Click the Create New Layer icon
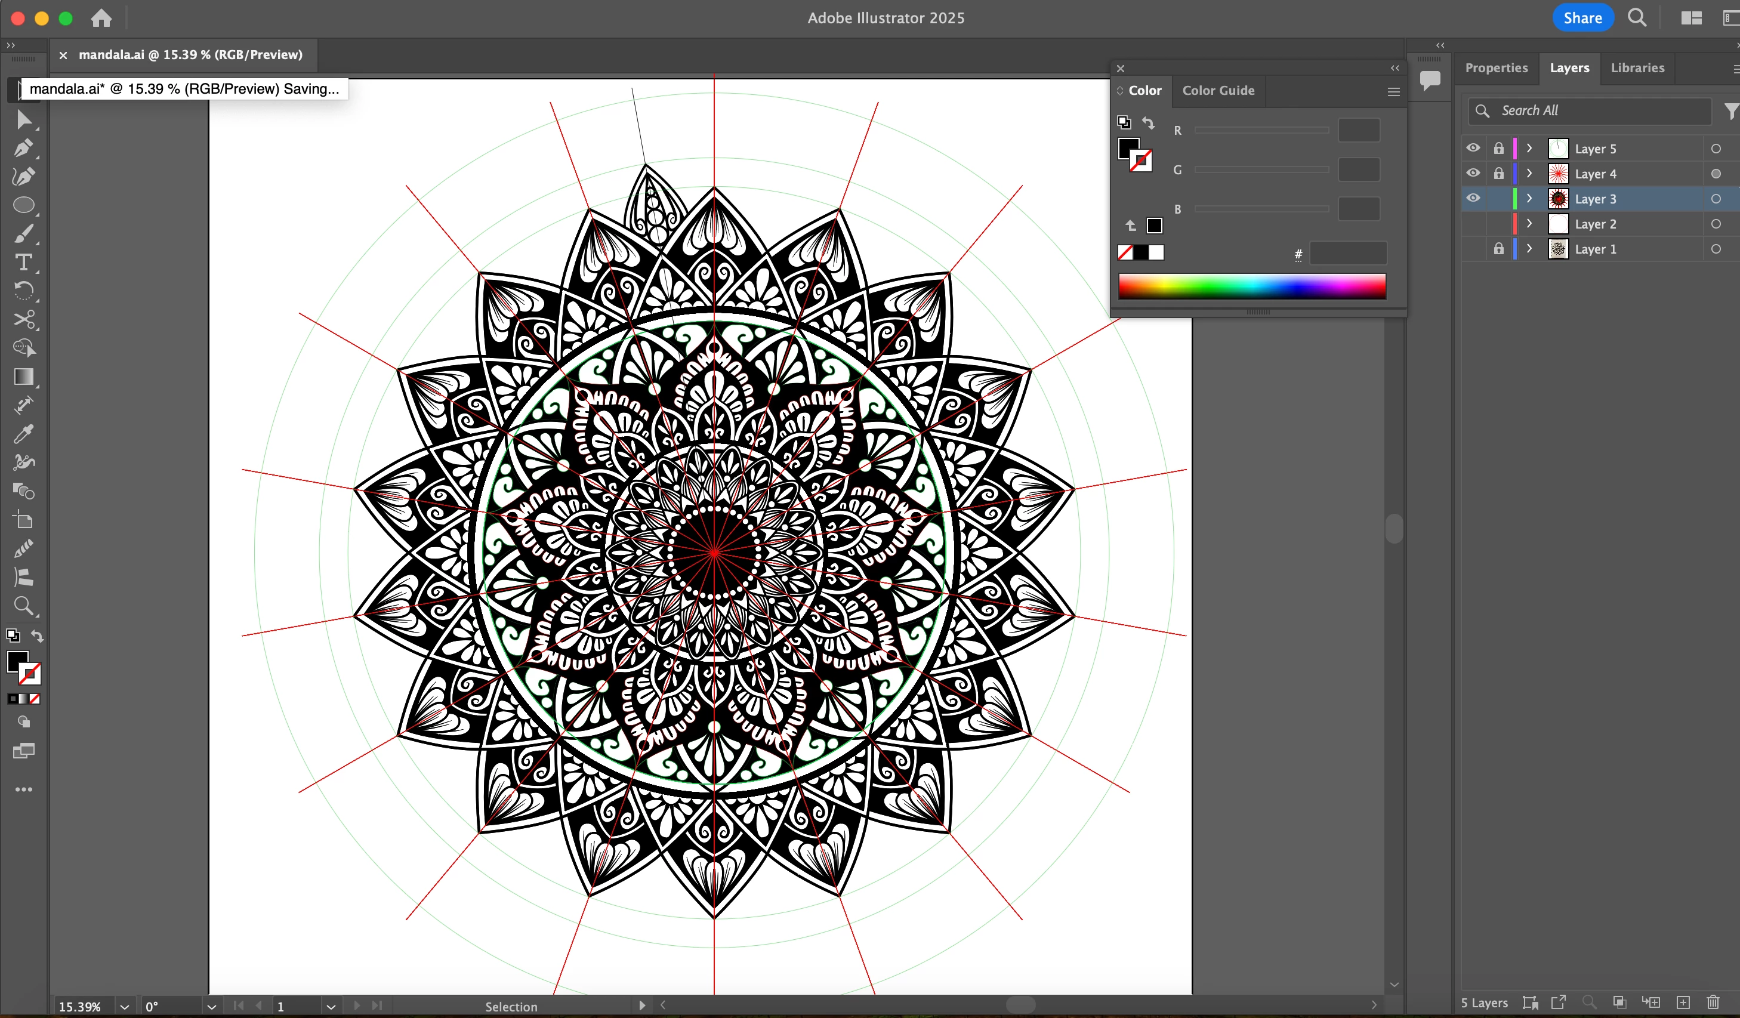The image size is (1740, 1018). tap(1683, 1002)
